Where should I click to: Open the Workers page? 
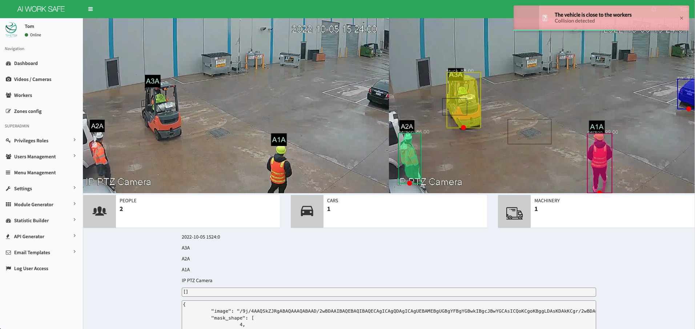pos(23,95)
